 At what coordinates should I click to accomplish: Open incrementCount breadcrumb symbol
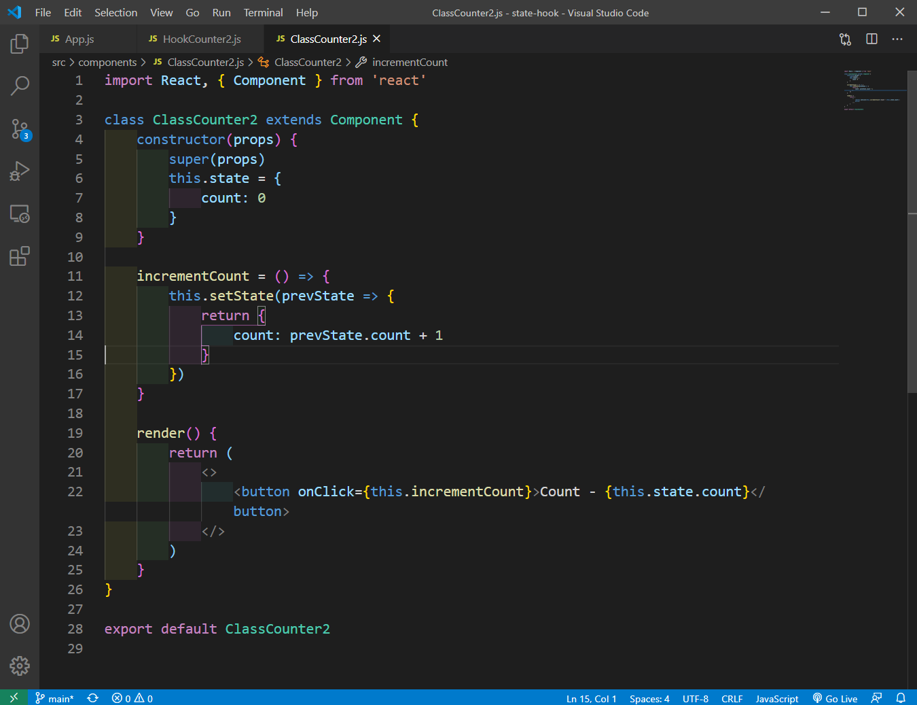(x=402, y=62)
